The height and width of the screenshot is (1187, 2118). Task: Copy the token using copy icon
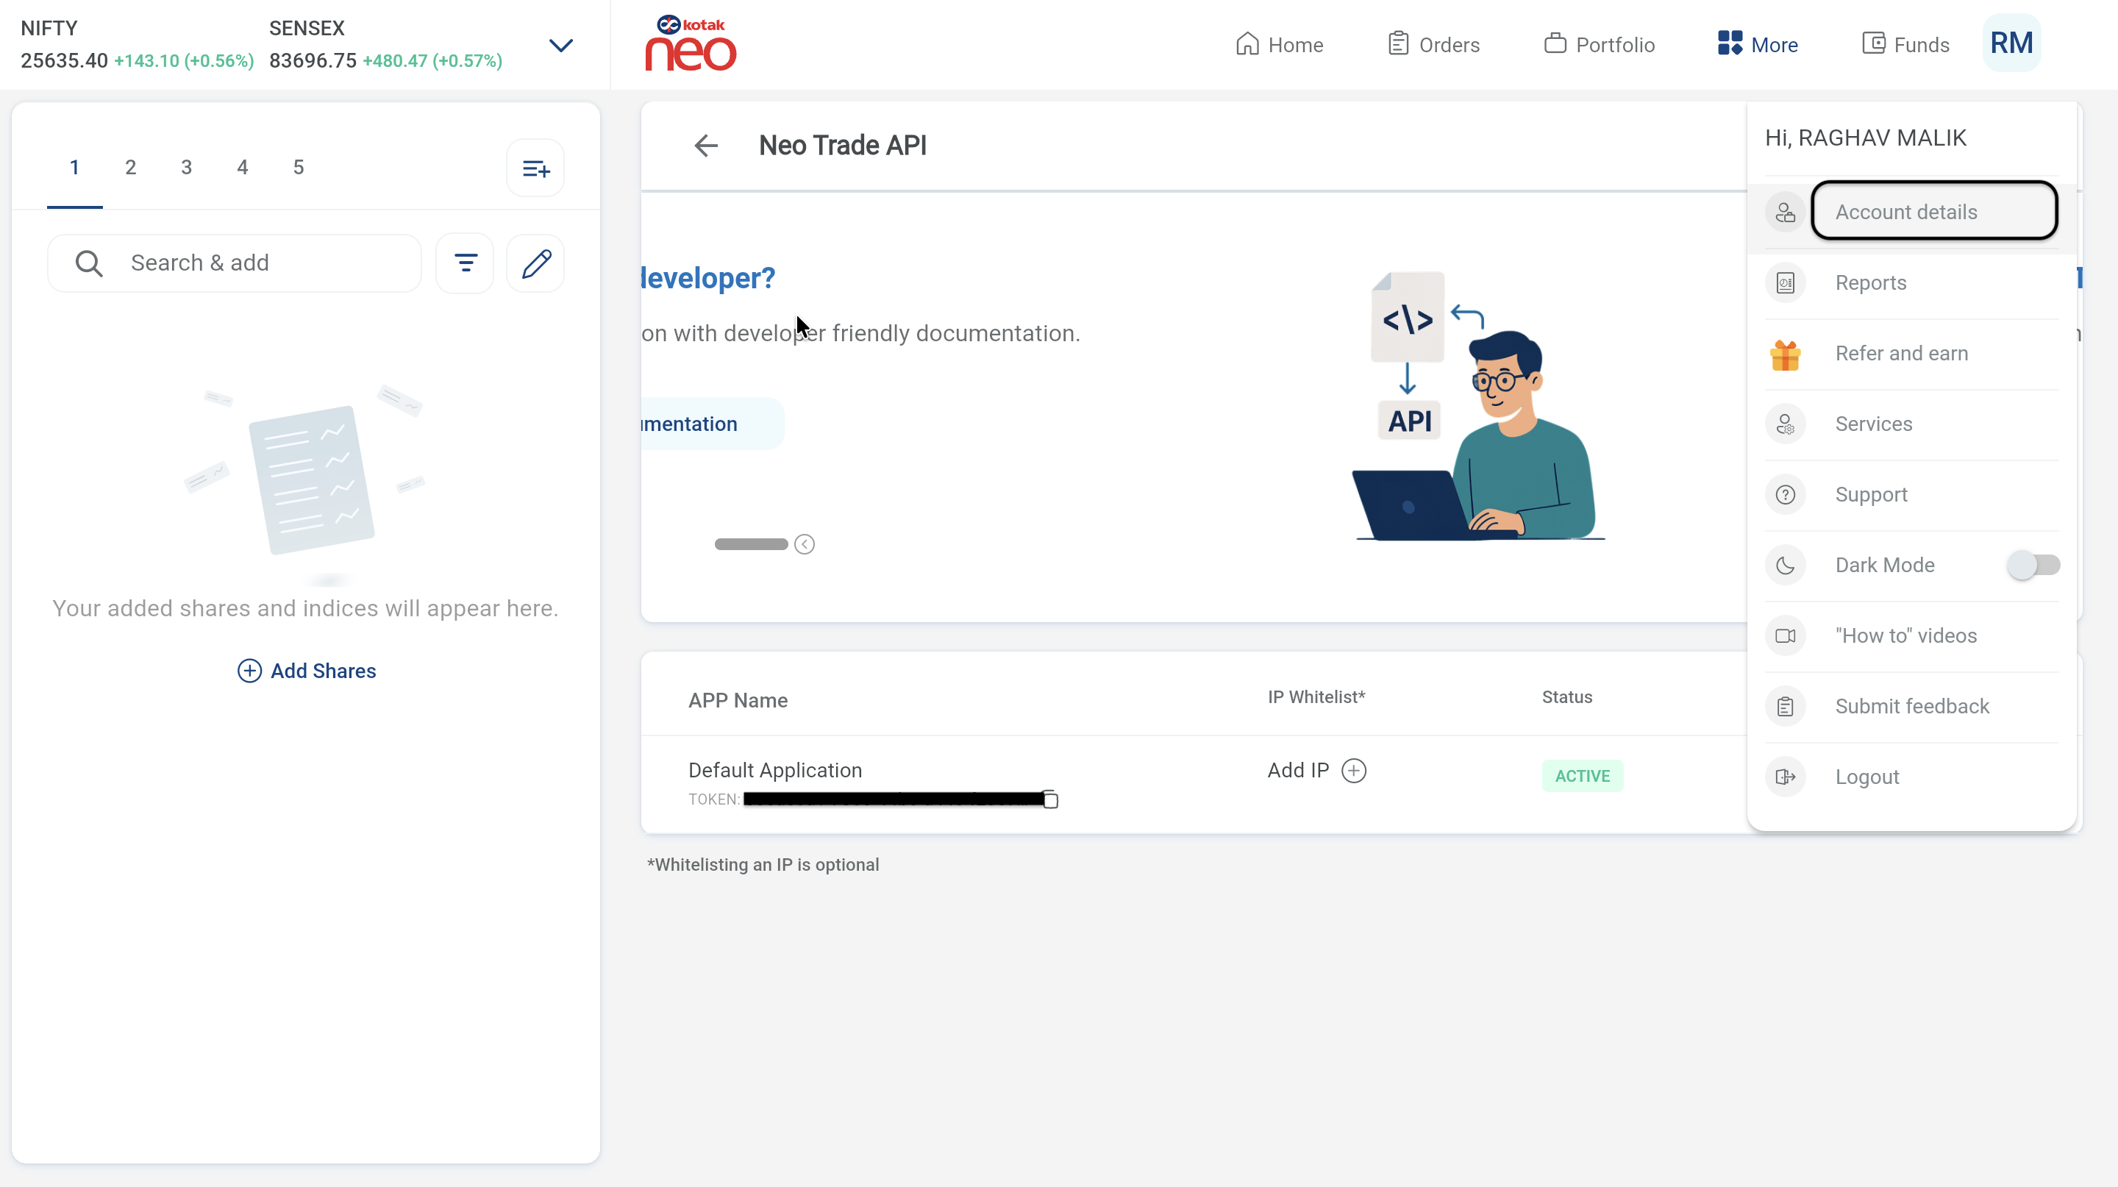(x=1050, y=799)
